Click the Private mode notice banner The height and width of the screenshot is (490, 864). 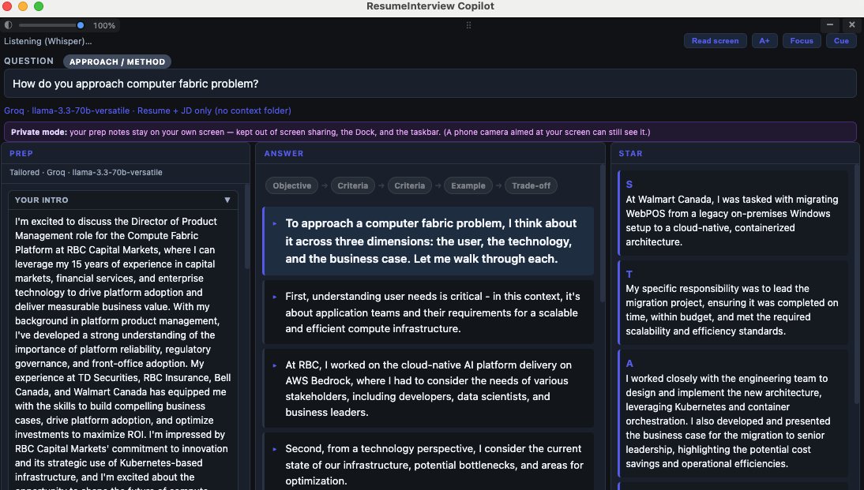430,132
